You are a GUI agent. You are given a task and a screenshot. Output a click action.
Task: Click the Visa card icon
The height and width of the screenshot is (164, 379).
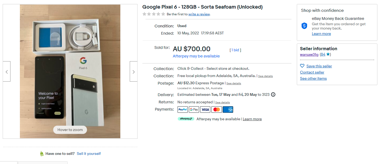pos(205,110)
